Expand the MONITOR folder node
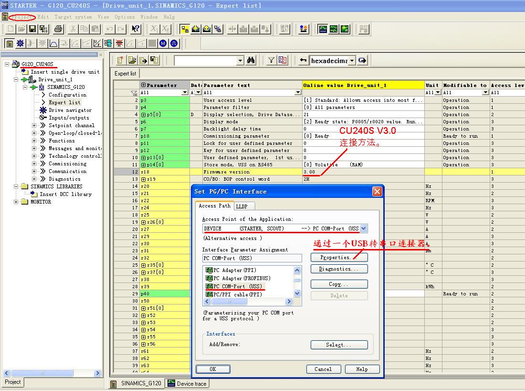This screenshot has width=525, height=391. point(16,202)
